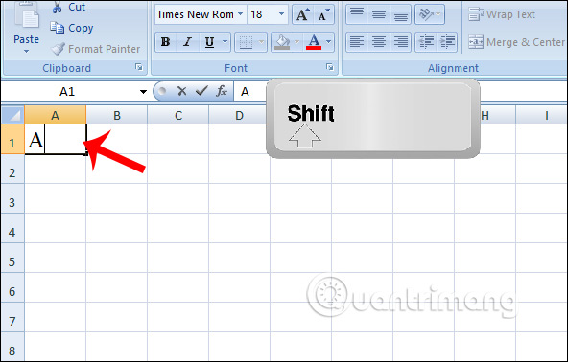This screenshot has height=362, width=568.
Task: Set Top Align vertical alignment
Action: [x=357, y=14]
